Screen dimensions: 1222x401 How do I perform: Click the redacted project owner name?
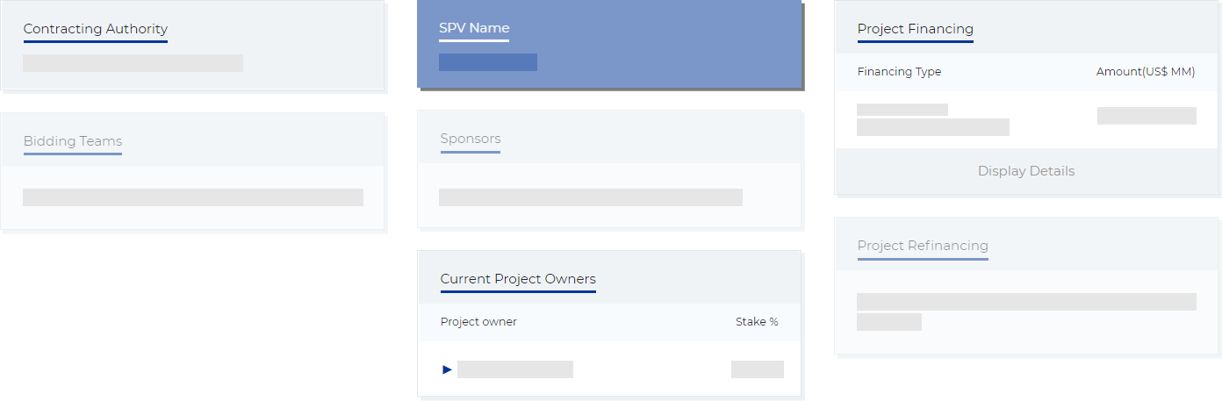pos(515,369)
